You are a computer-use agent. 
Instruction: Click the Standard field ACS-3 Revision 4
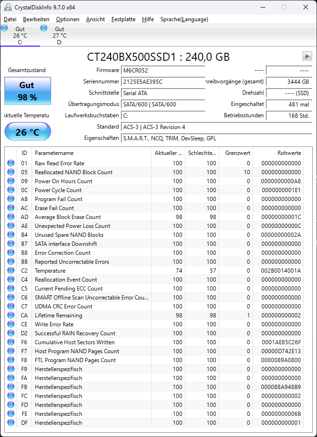[x=216, y=127]
